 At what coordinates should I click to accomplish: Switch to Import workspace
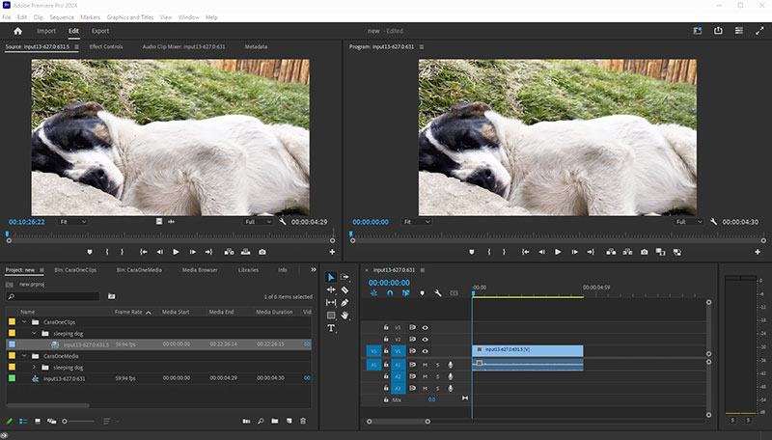46,31
